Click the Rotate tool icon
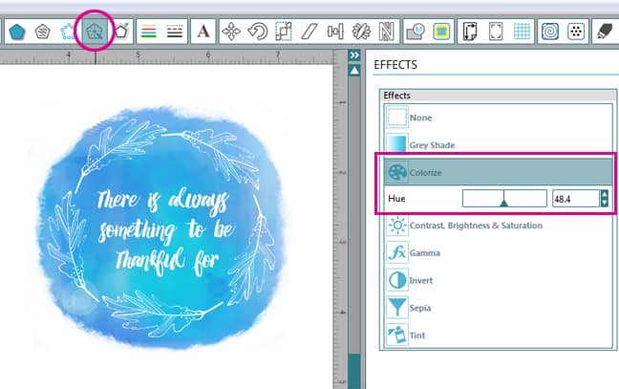Image resolution: width=619 pixels, height=389 pixels. click(x=257, y=31)
